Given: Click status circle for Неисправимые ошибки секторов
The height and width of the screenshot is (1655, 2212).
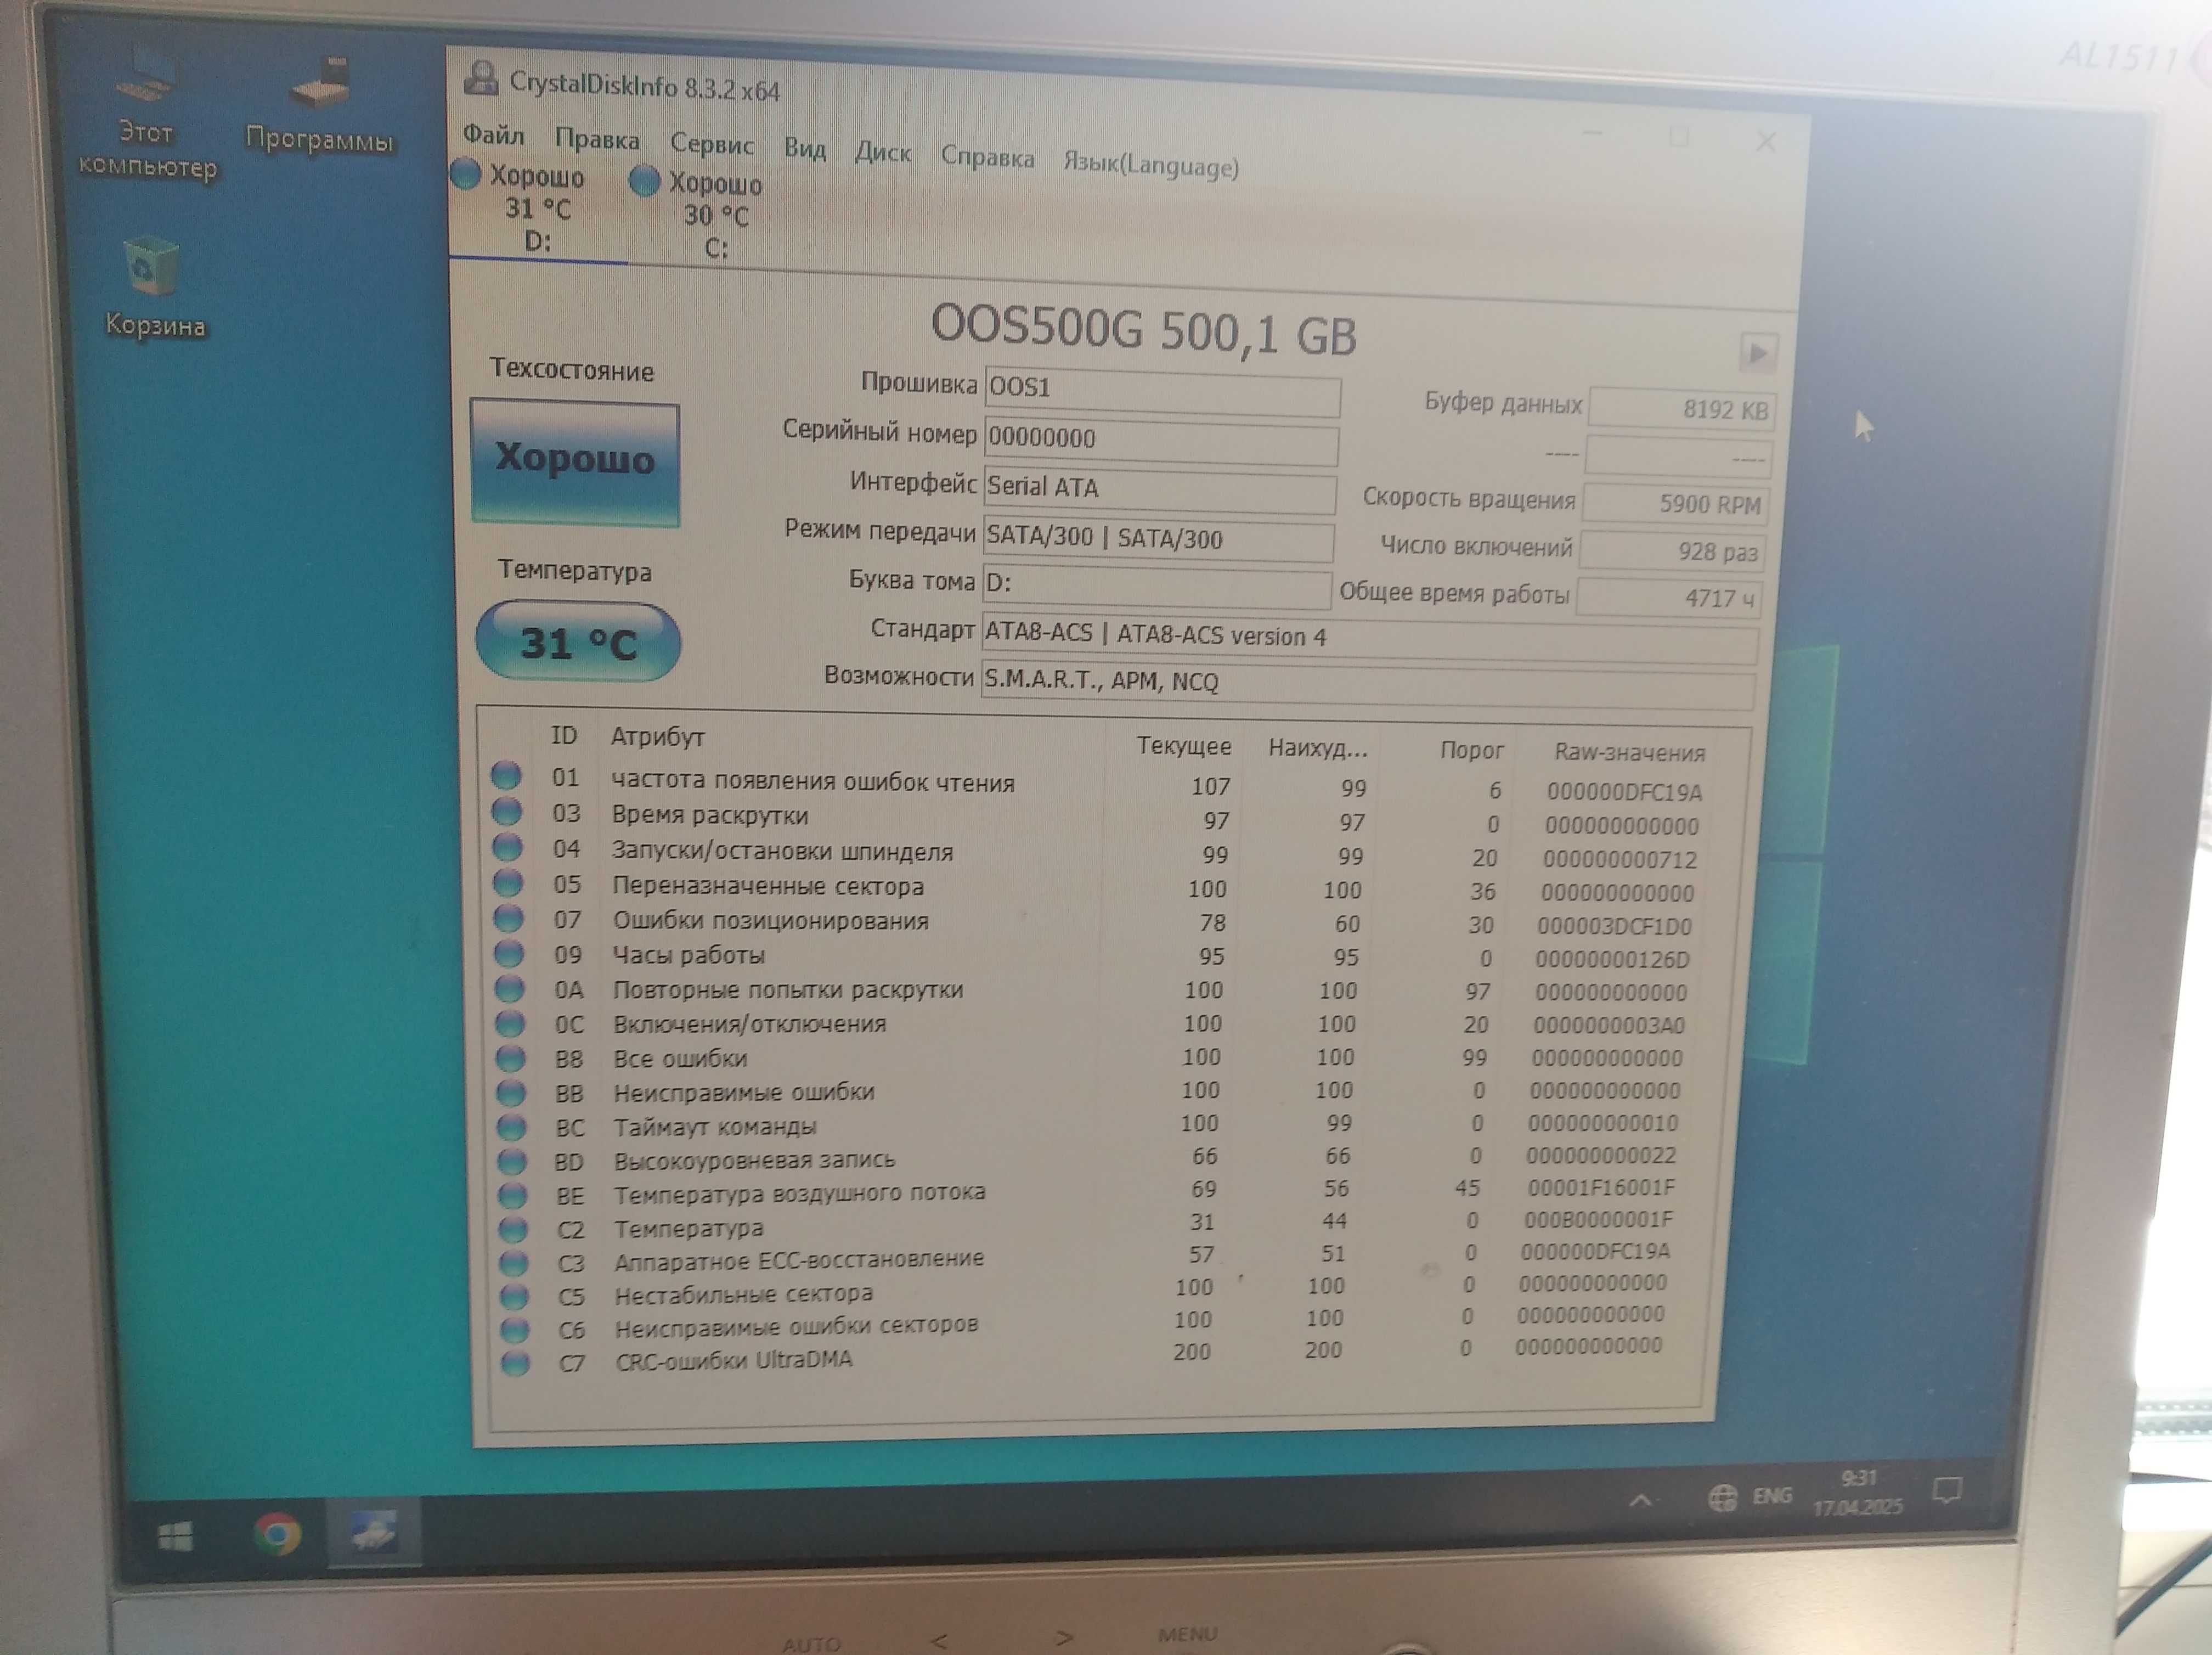Looking at the screenshot, I should pyautogui.click(x=515, y=1330).
